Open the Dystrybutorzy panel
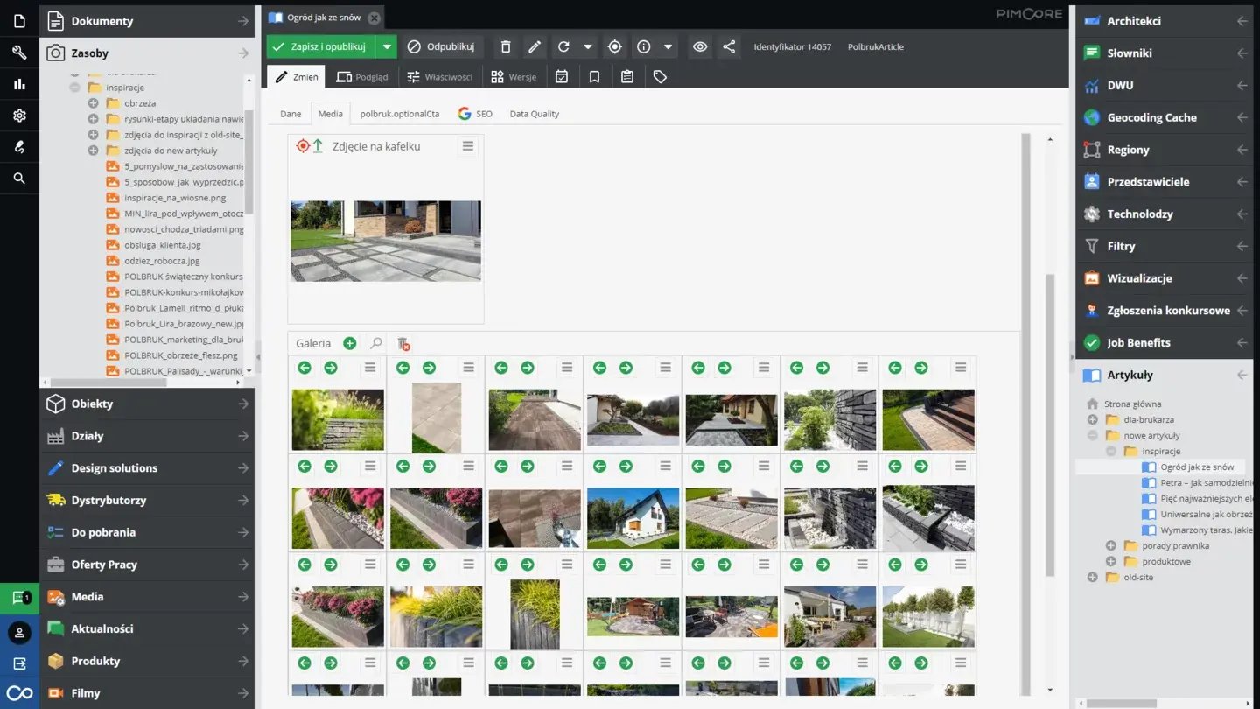1260x709 pixels. (x=147, y=500)
